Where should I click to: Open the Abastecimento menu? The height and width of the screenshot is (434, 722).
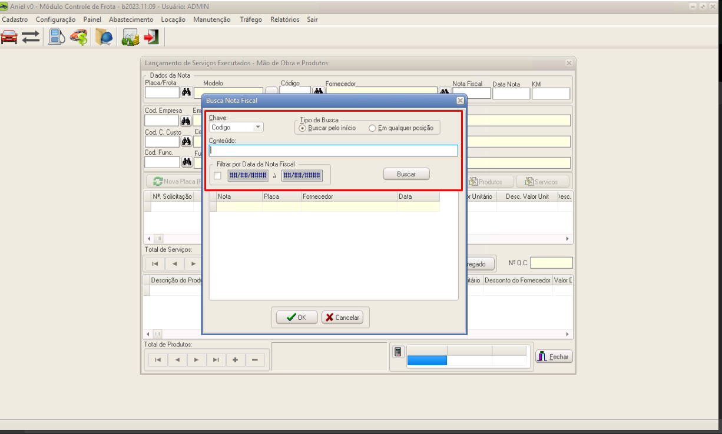coord(131,19)
